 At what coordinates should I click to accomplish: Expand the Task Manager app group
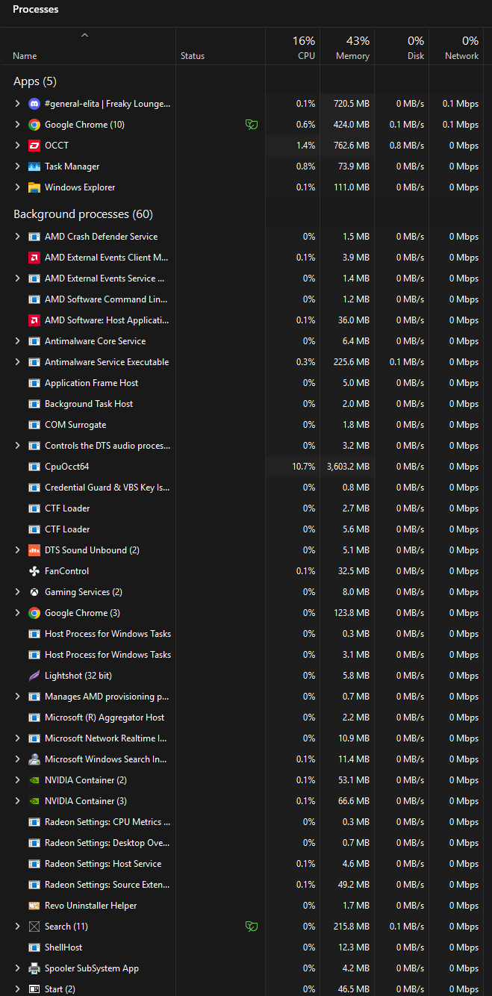pos(17,166)
